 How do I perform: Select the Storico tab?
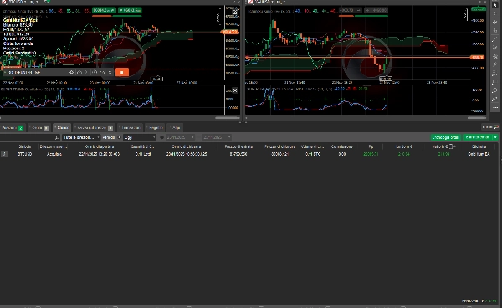click(x=62, y=128)
